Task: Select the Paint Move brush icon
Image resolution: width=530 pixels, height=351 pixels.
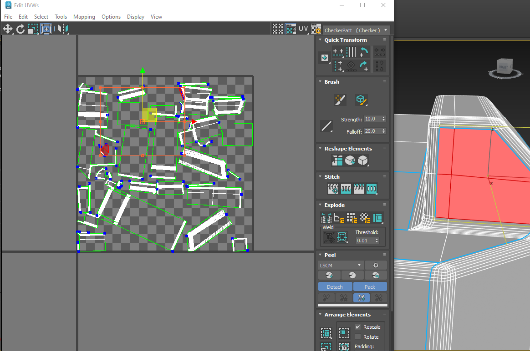Action: coord(339,100)
